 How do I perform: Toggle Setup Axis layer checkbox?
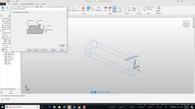(x=5, y=60)
